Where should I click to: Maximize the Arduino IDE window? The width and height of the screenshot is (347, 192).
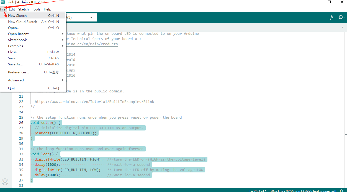pos(329,2)
